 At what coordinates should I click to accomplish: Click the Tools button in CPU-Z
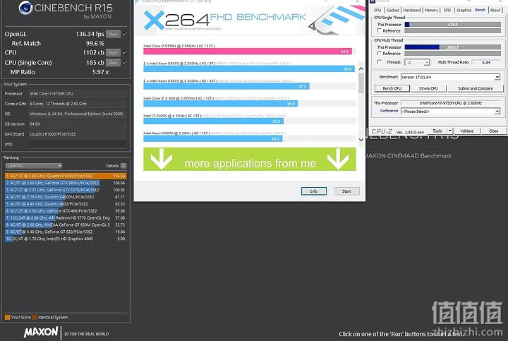(x=437, y=131)
